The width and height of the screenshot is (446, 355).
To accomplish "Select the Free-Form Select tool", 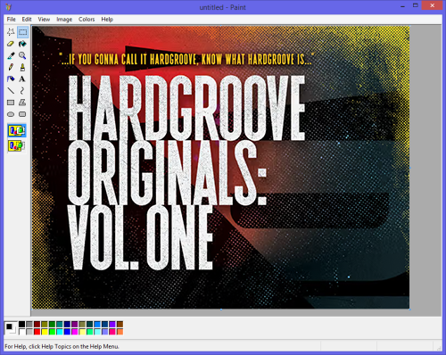I will click(11, 32).
